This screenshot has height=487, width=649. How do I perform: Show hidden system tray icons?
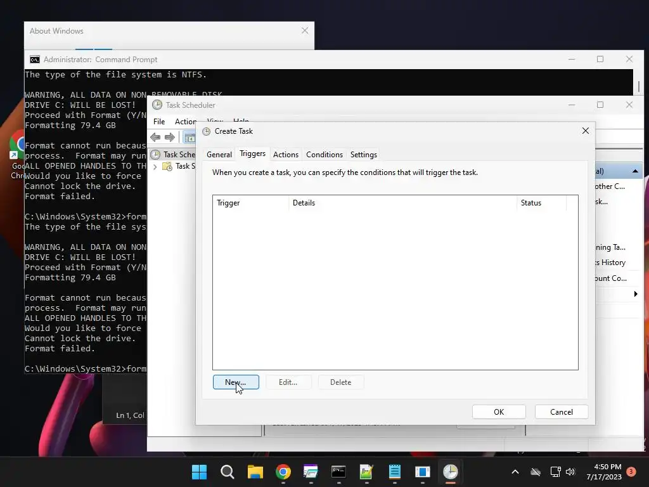(515, 472)
